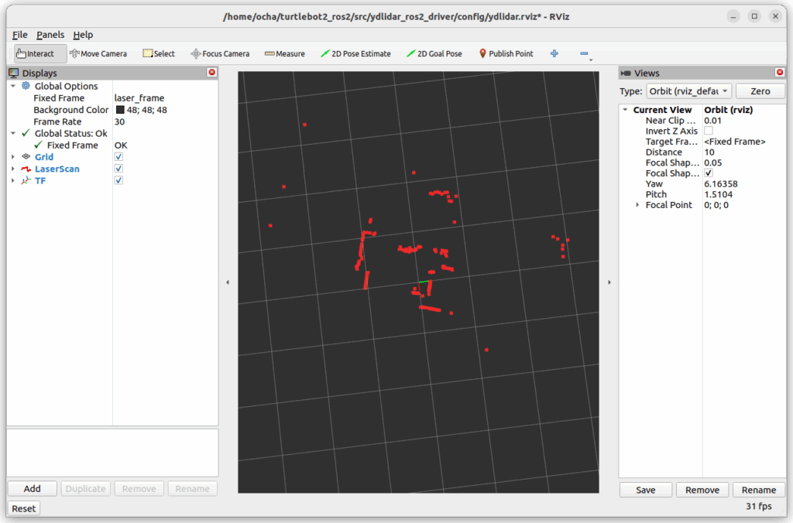Expand the Focal Point property

point(637,205)
